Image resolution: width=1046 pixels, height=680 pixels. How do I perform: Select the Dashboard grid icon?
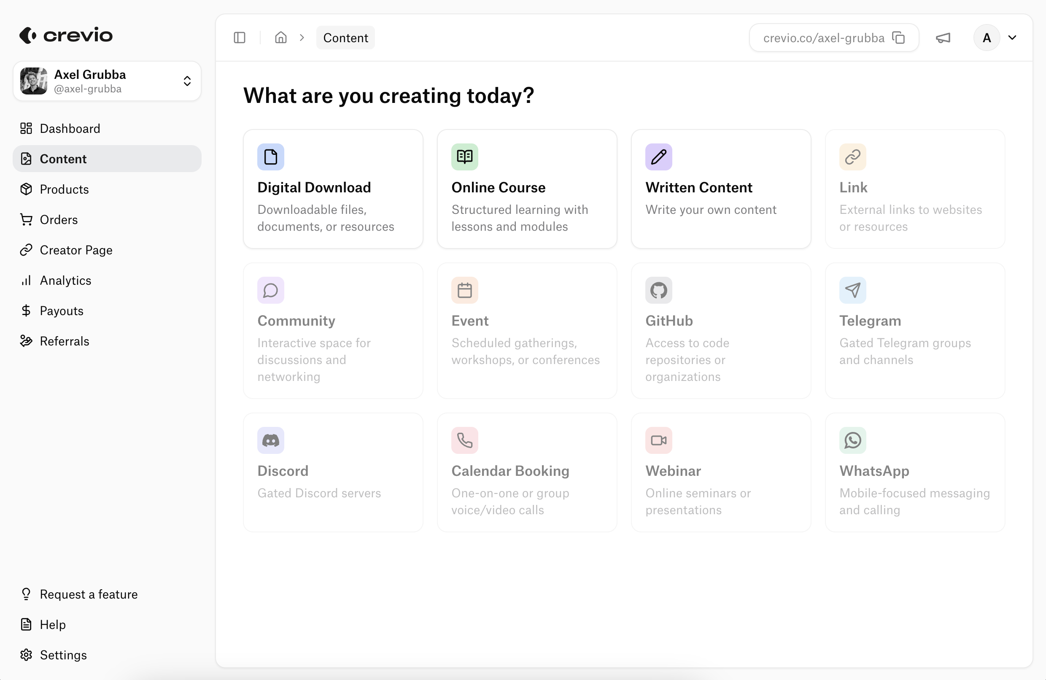click(26, 128)
